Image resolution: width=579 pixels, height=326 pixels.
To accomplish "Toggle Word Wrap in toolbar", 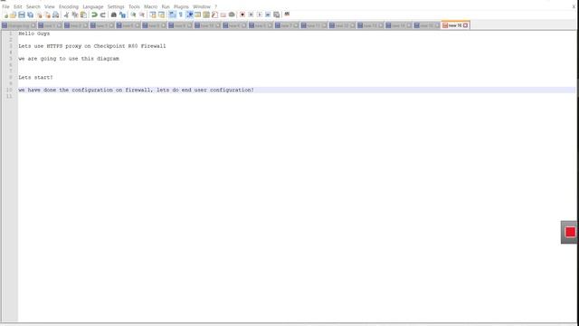I will point(172,14).
